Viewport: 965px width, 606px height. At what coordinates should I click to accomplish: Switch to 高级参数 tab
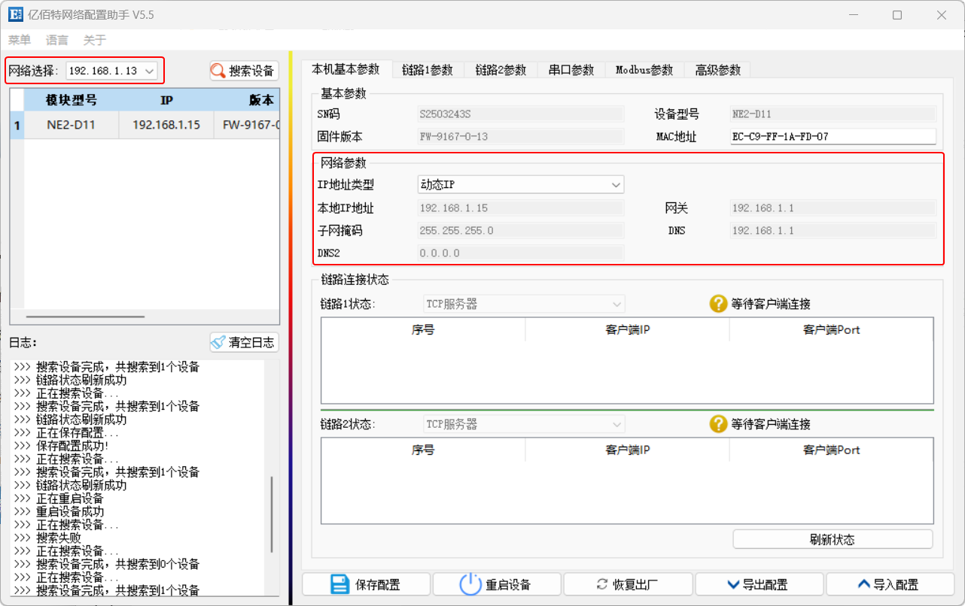(x=718, y=70)
